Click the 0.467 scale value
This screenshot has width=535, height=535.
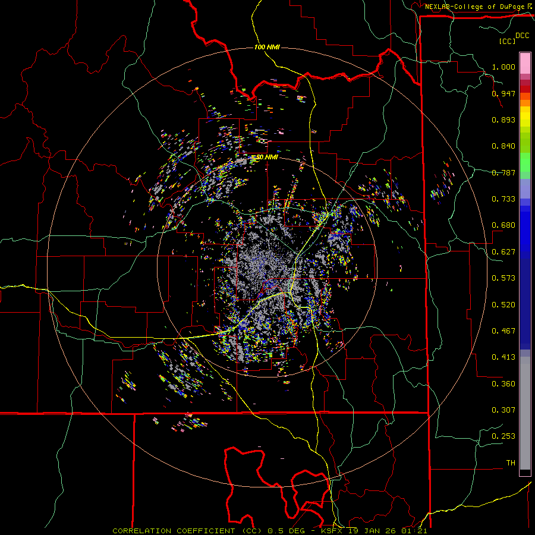pyautogui.click(x=503, y=331)
